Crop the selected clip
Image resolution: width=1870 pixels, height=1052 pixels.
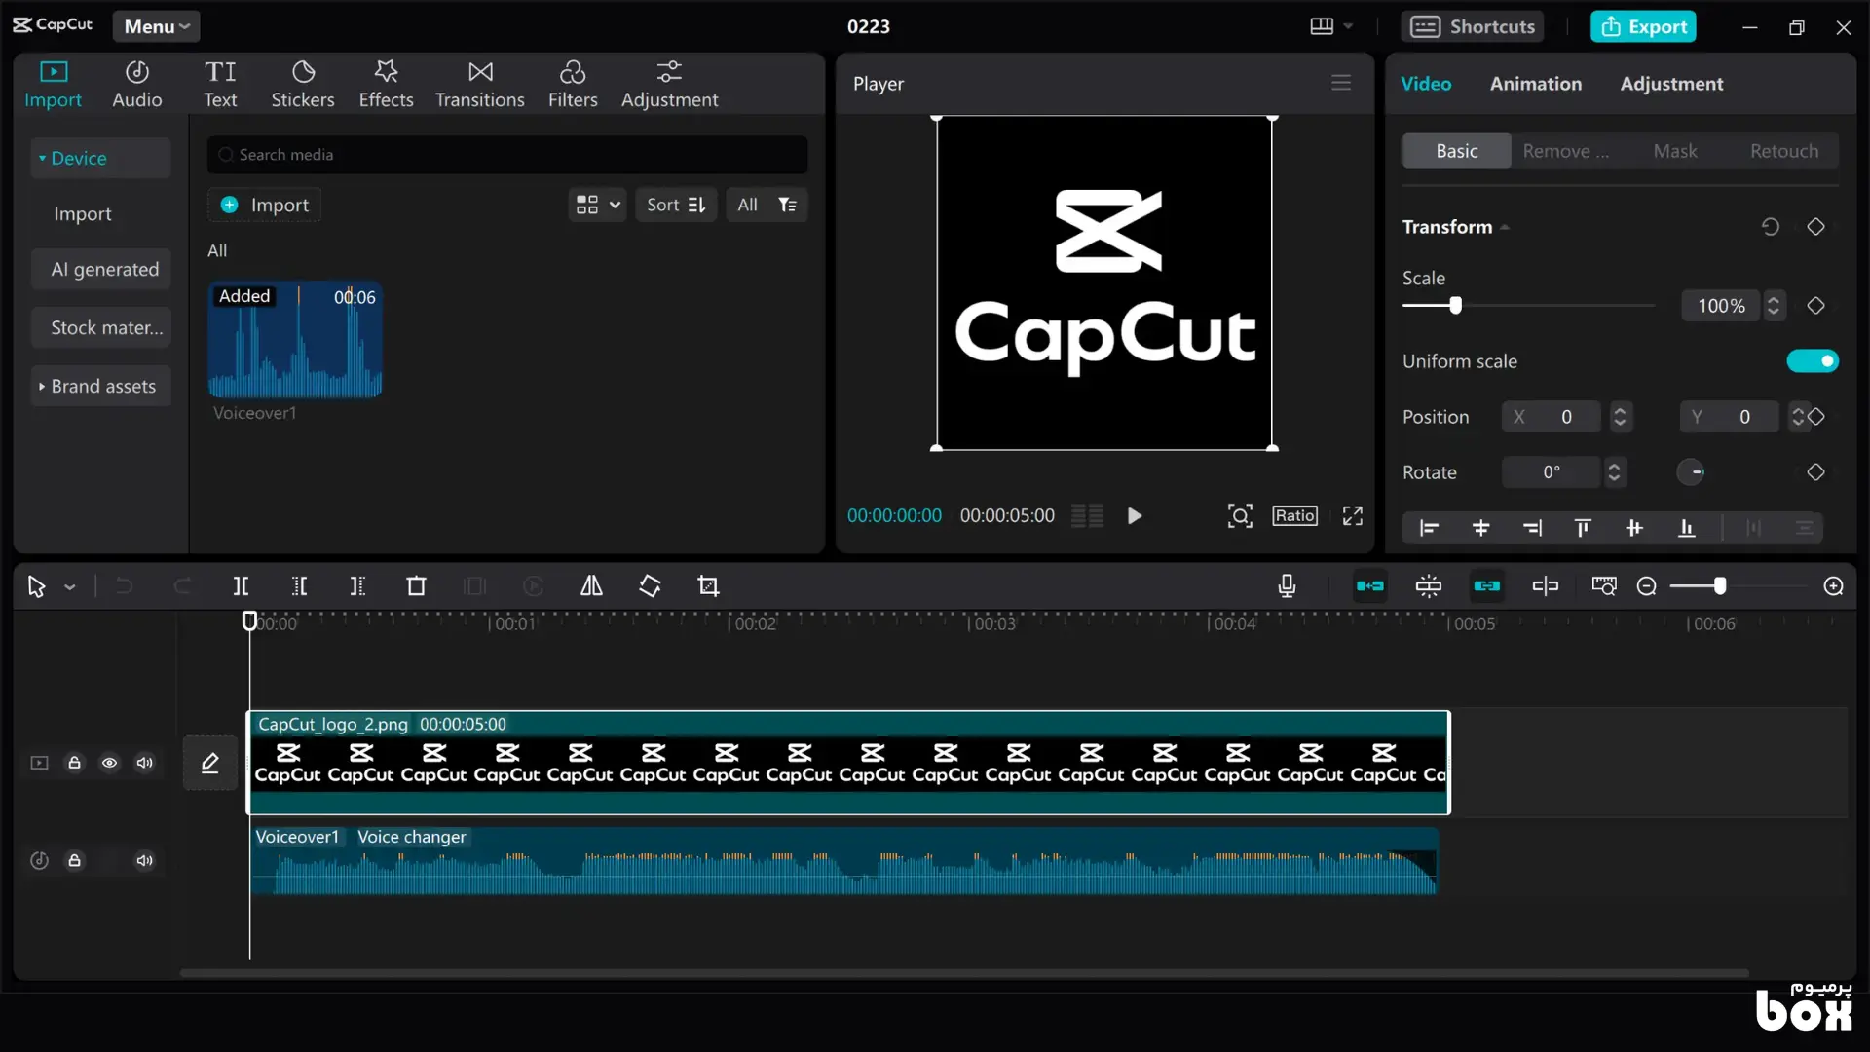(x=708, y=586)
